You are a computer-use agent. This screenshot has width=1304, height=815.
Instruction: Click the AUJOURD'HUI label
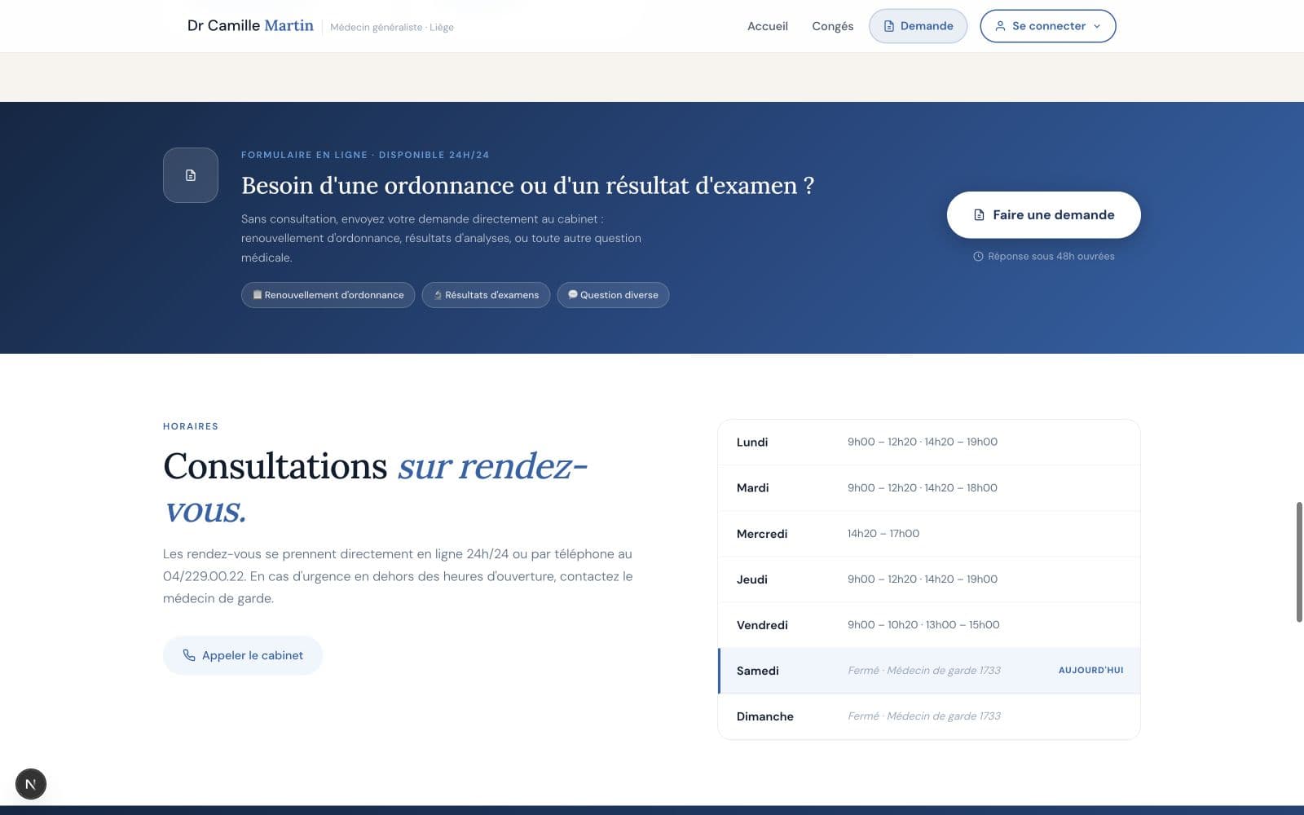click(x=1090, y=670)
